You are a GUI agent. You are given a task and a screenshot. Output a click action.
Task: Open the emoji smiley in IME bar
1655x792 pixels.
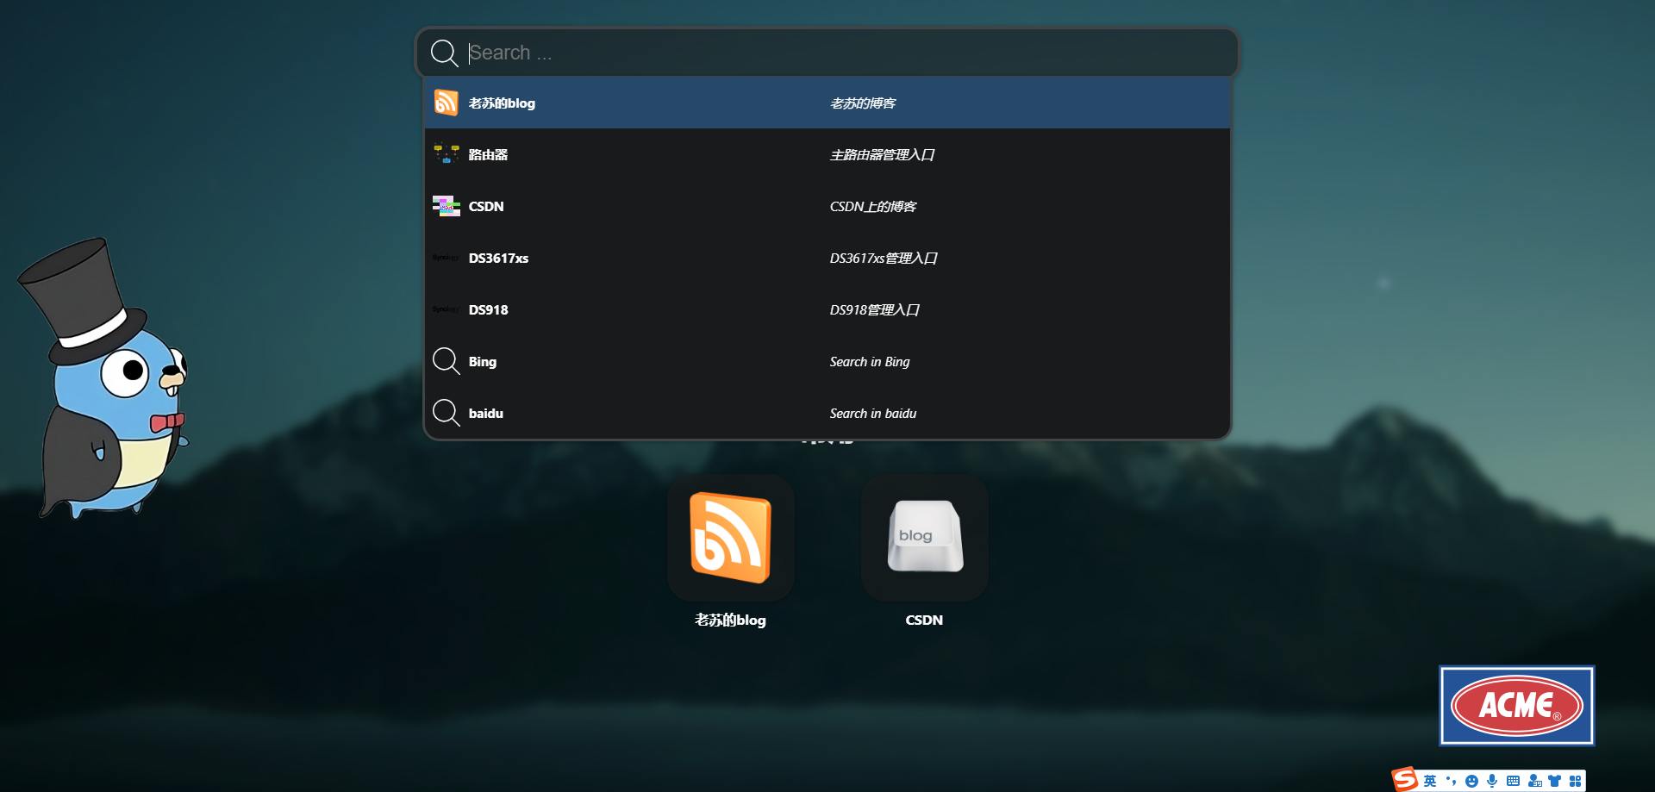point(1471,781)
